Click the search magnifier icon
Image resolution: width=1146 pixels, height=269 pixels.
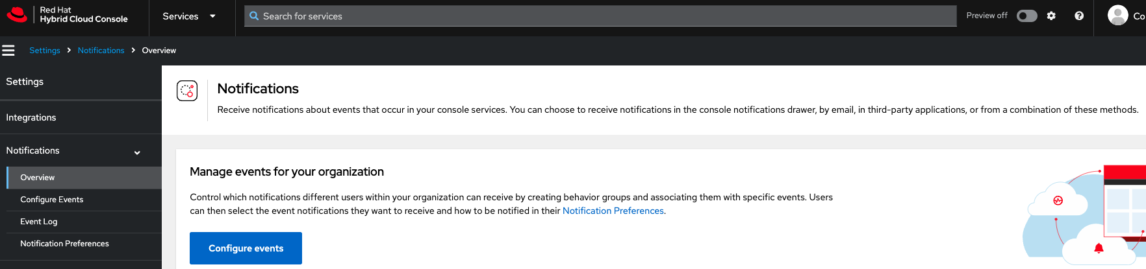[254, 16]
